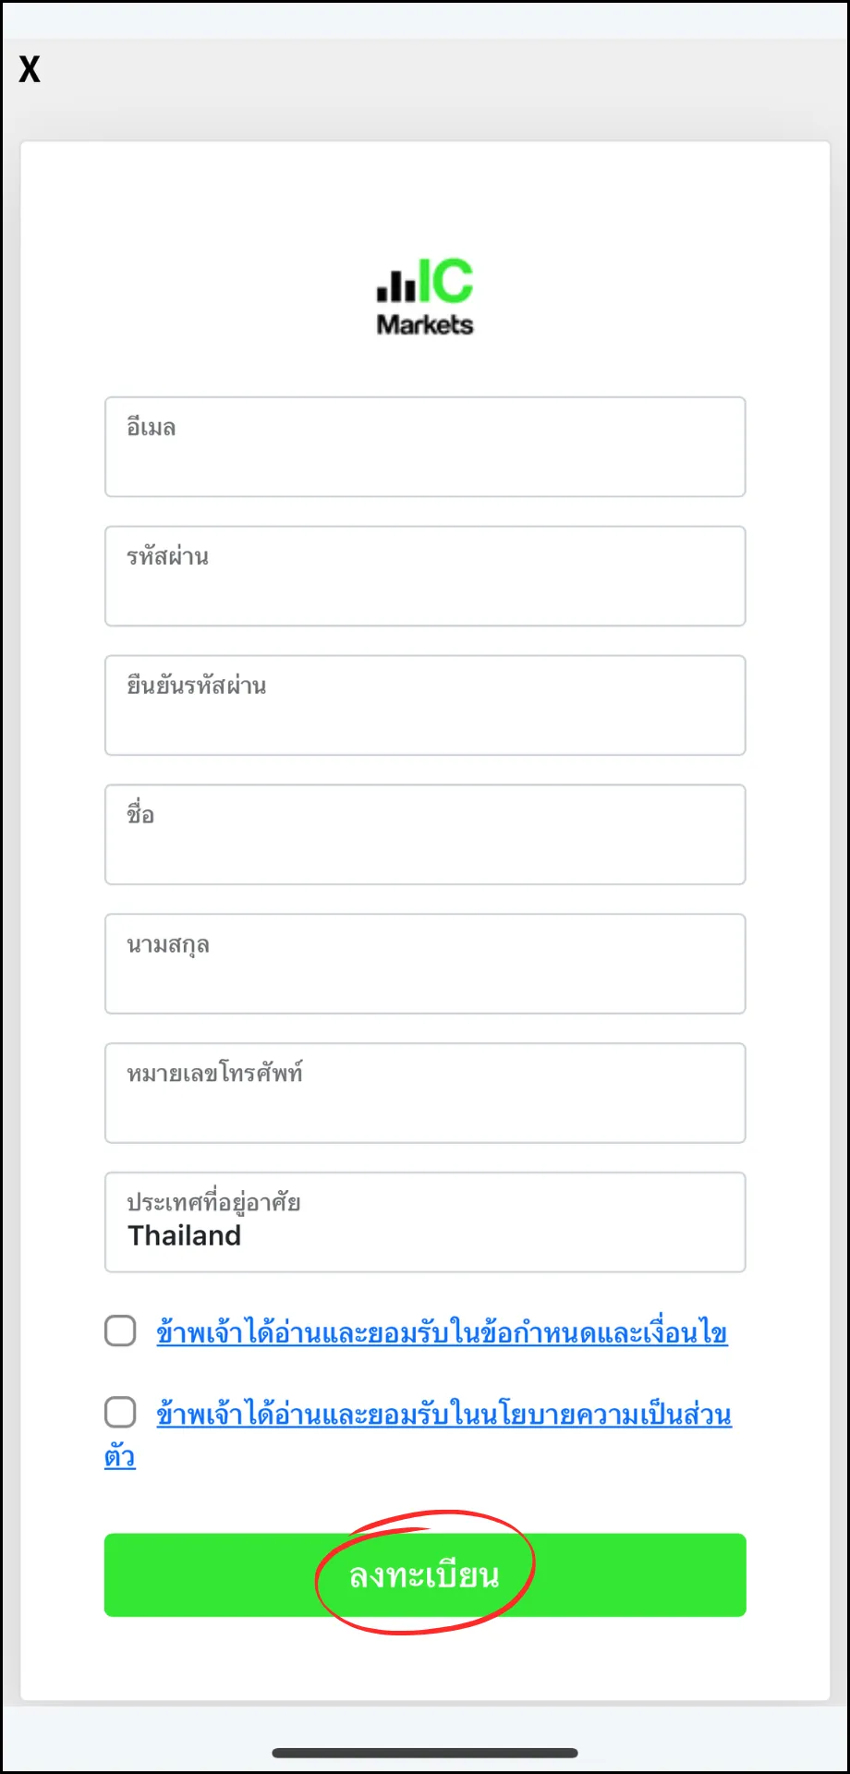
Task: Tap the Markets wordmark under the logo
Action: 425,324
